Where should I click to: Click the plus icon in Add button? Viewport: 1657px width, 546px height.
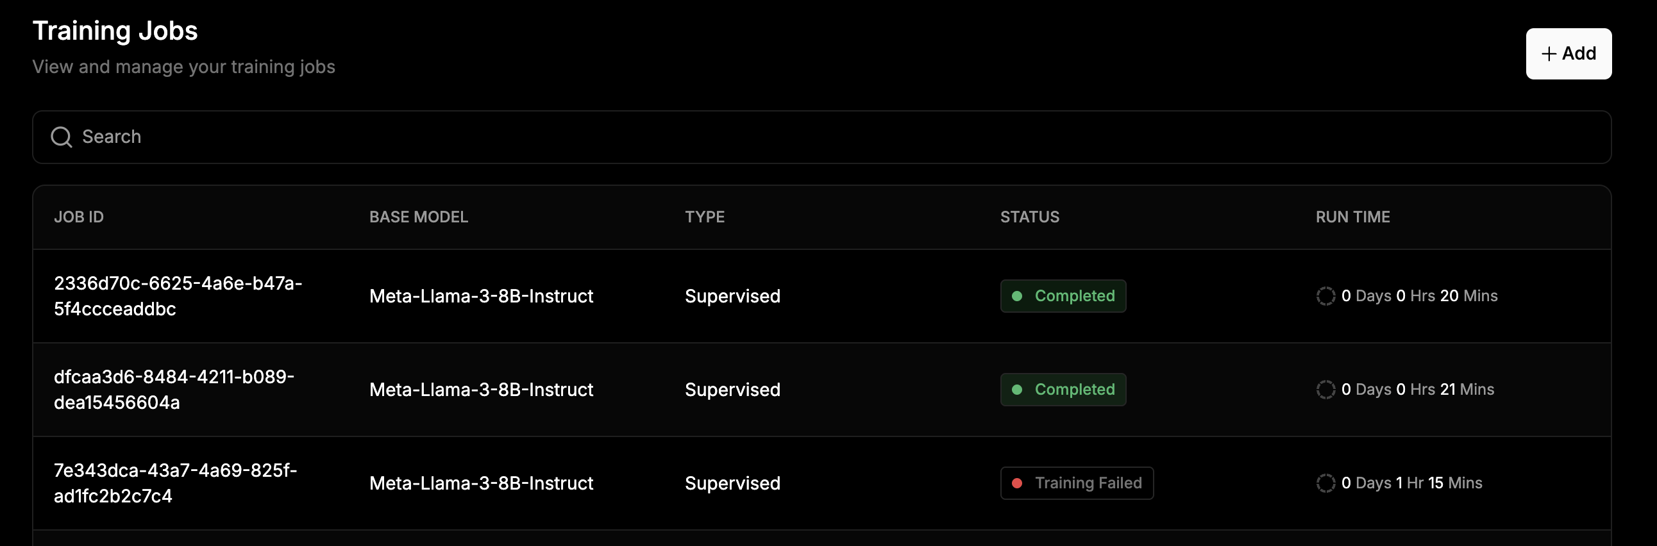(1549, 54)
